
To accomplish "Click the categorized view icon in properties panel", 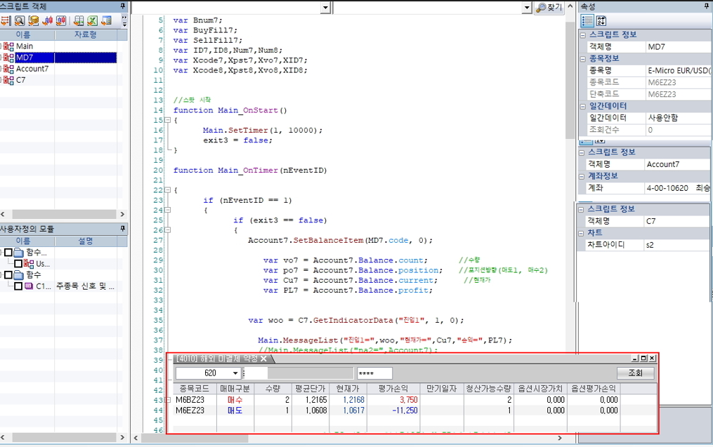I will pos(587,20).
